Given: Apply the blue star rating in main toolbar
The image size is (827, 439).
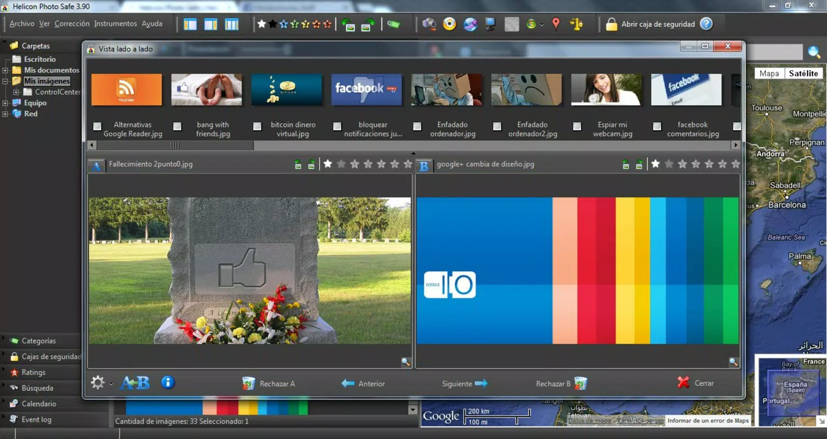Looking at the screenshot, I should (x=284, y=24).
